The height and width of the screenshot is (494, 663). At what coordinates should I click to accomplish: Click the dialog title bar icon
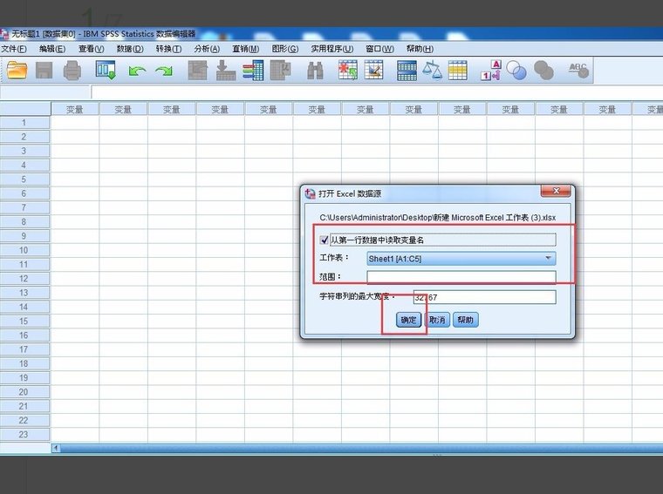tap(310, 193)
